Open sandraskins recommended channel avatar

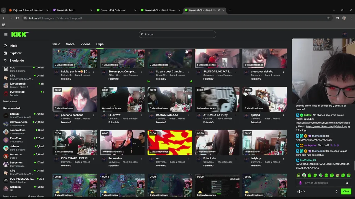6,132
